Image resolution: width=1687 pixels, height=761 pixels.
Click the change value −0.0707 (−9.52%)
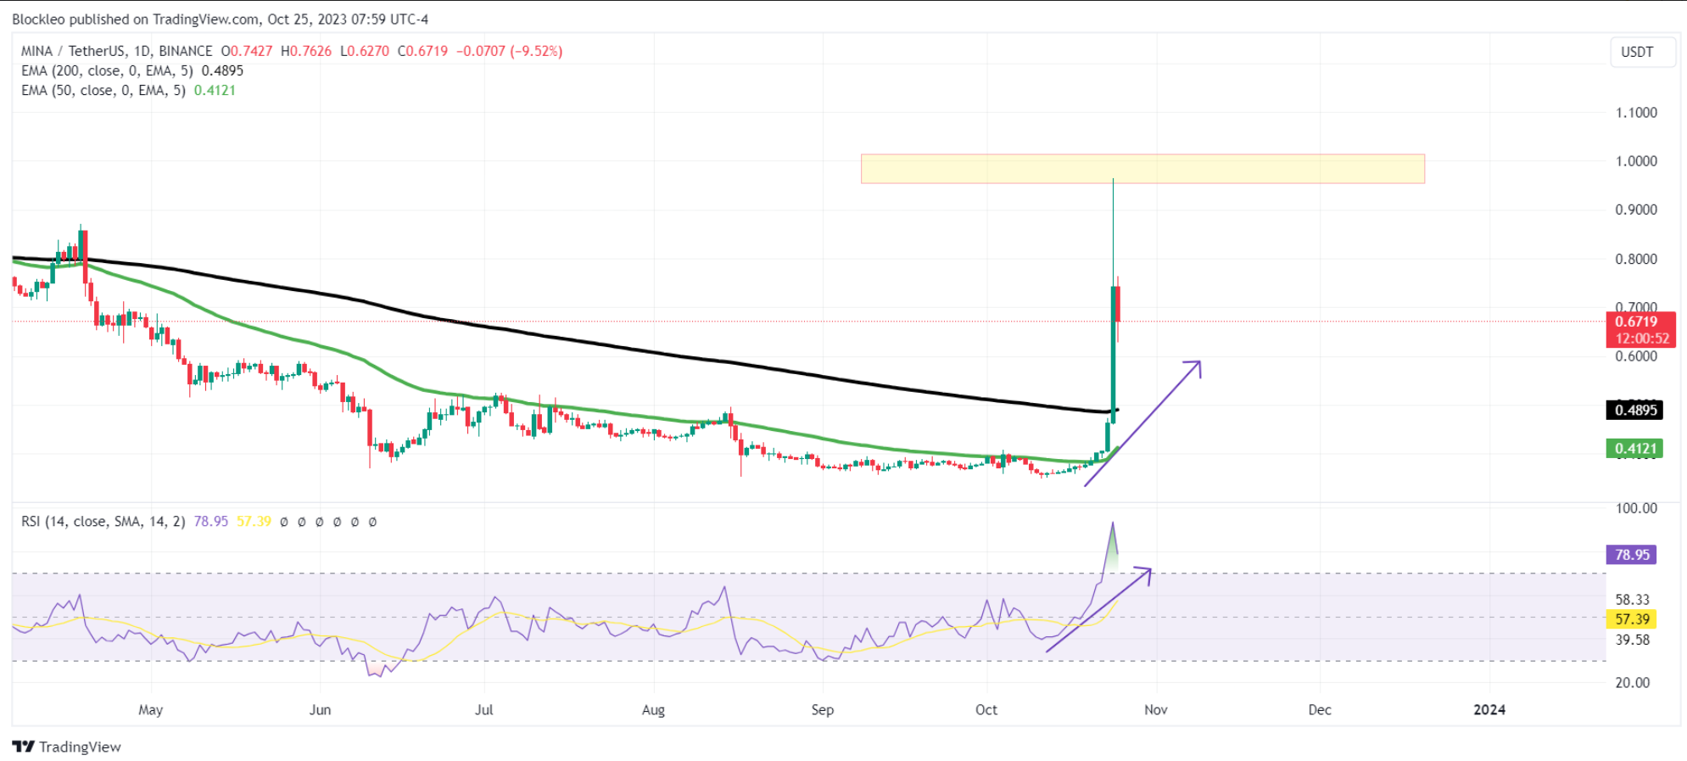(x=509, y=51)
